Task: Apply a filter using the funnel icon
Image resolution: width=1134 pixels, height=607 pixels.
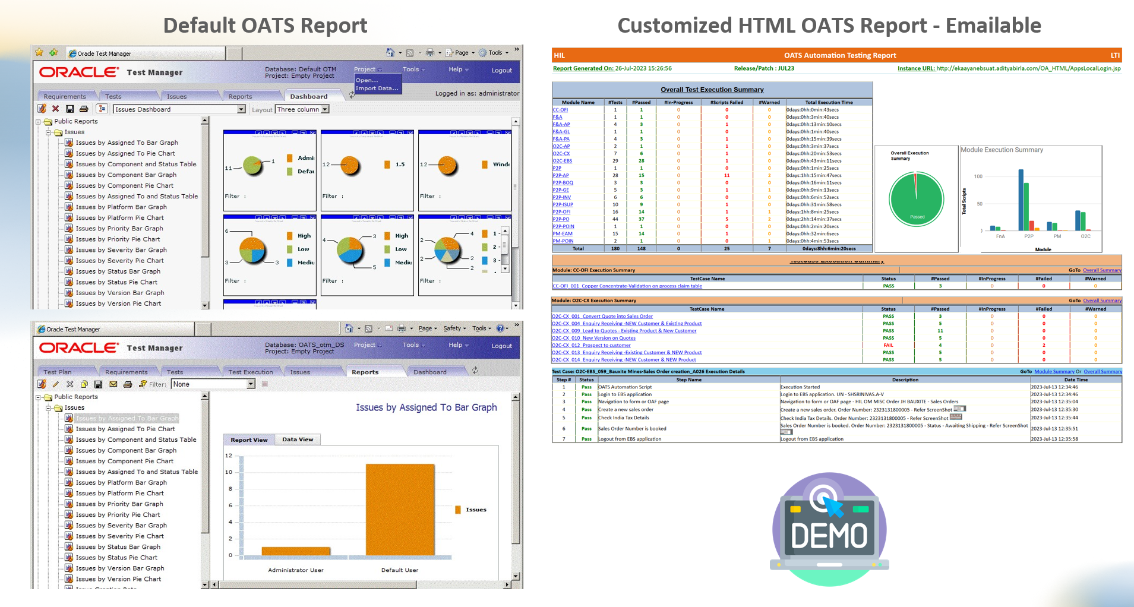Action: 143,384
